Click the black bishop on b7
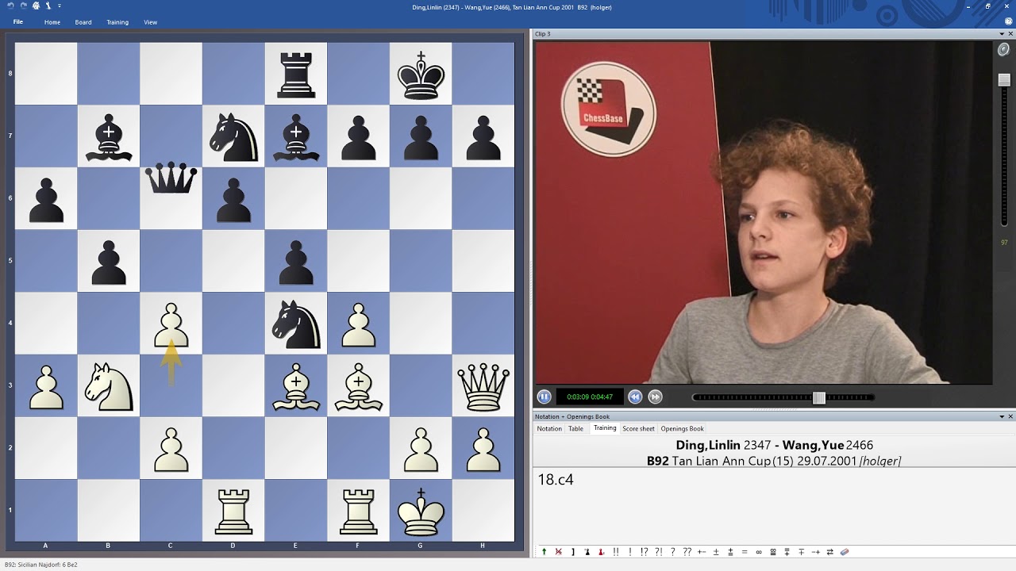 click(x=109, y=136)
